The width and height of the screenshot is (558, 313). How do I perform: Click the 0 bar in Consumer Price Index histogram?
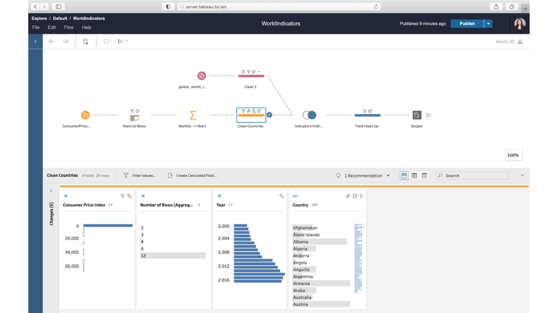(108, 226)
